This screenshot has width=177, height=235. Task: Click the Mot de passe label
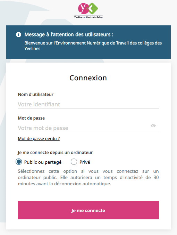[x=31, y=118]
